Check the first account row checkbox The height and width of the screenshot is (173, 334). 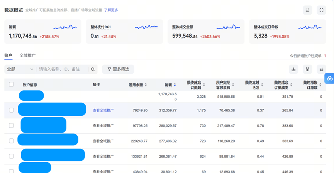pyautogui.click(x=11, y=110)
